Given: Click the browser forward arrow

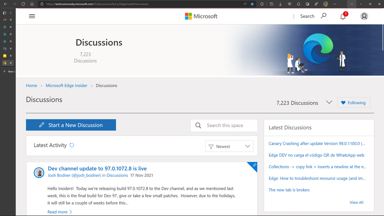Looking at the screenshot, I should click(x=14, y=4).
